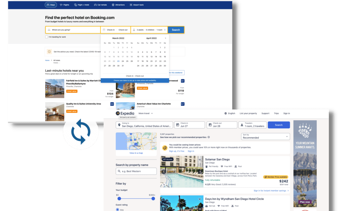Click the Quality Inn hotel thumbnail
The image size is (338, 211).
tap(55, 112)
